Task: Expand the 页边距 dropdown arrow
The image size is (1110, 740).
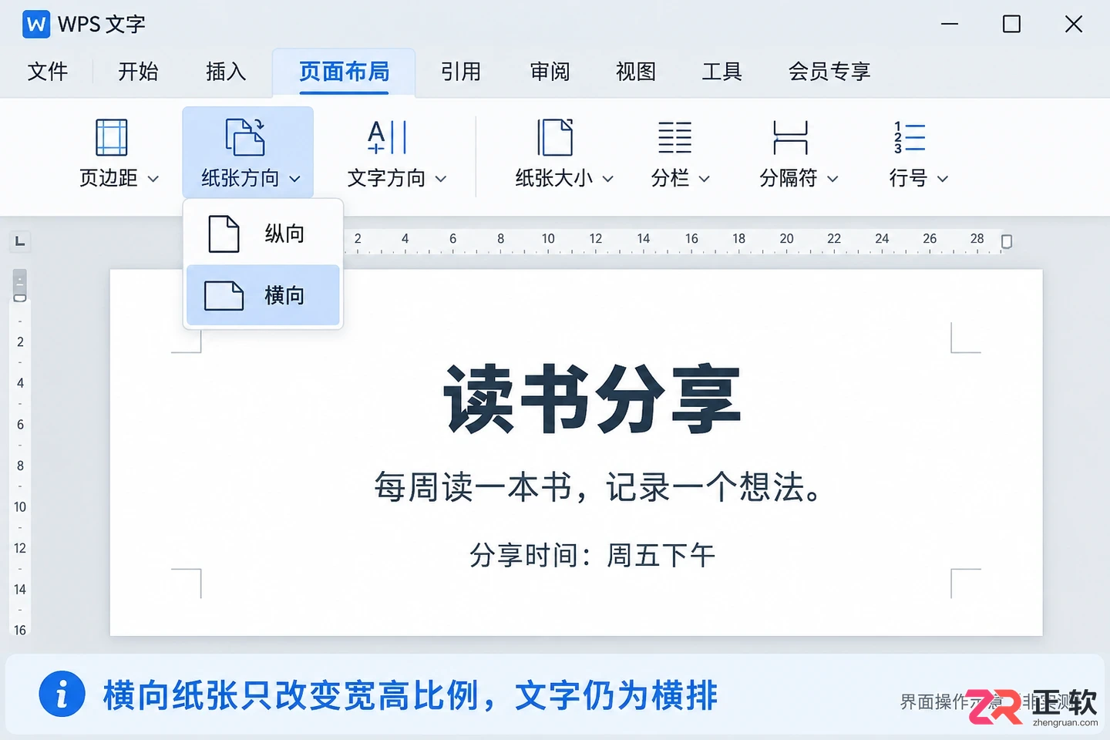Action: coord(153,179)
